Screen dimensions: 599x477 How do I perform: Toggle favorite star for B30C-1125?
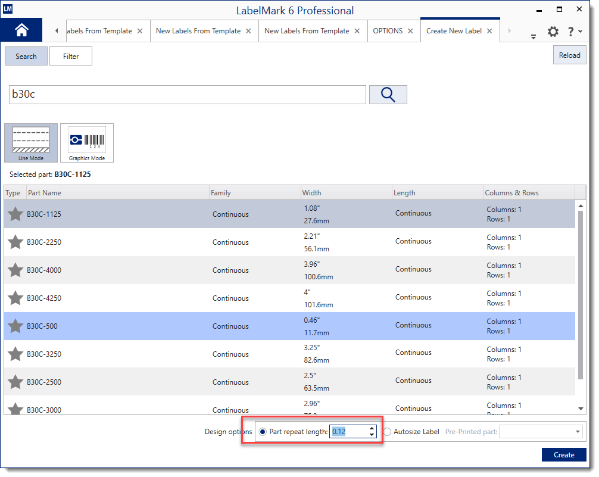tap(15, 214)
